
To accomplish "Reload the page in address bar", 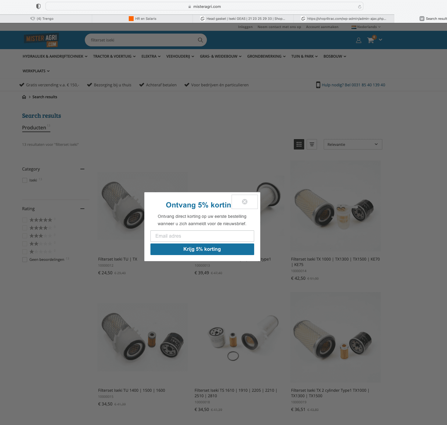I will coord(359,7).
